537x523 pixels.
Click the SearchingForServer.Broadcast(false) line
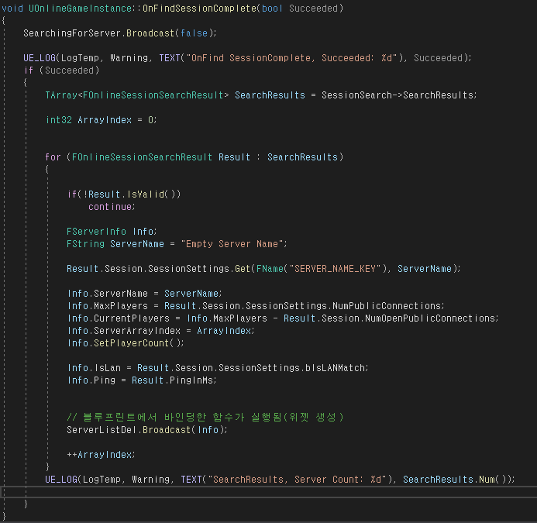click(x=120, y=33)
